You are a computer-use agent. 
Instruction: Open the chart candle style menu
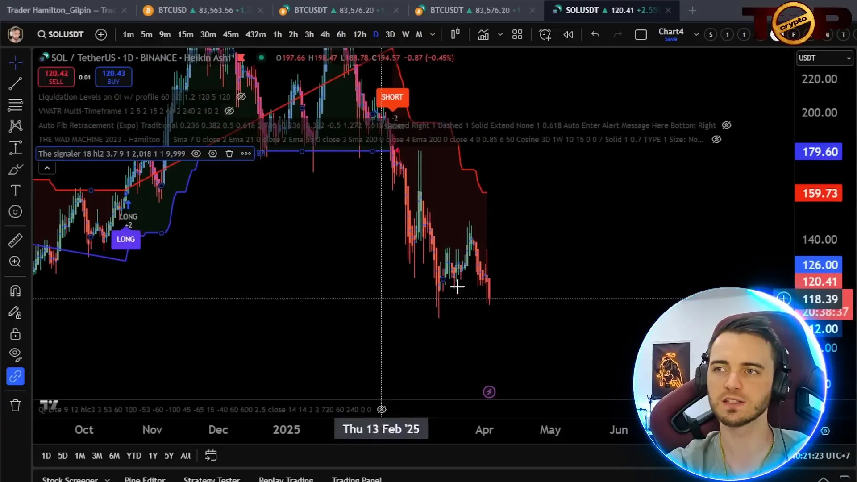pos(455,34)
